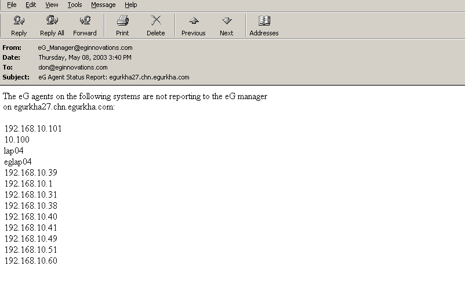Click the entry 192.168.10.39
This screenshot has height=295, width=465.
(31, 173)
